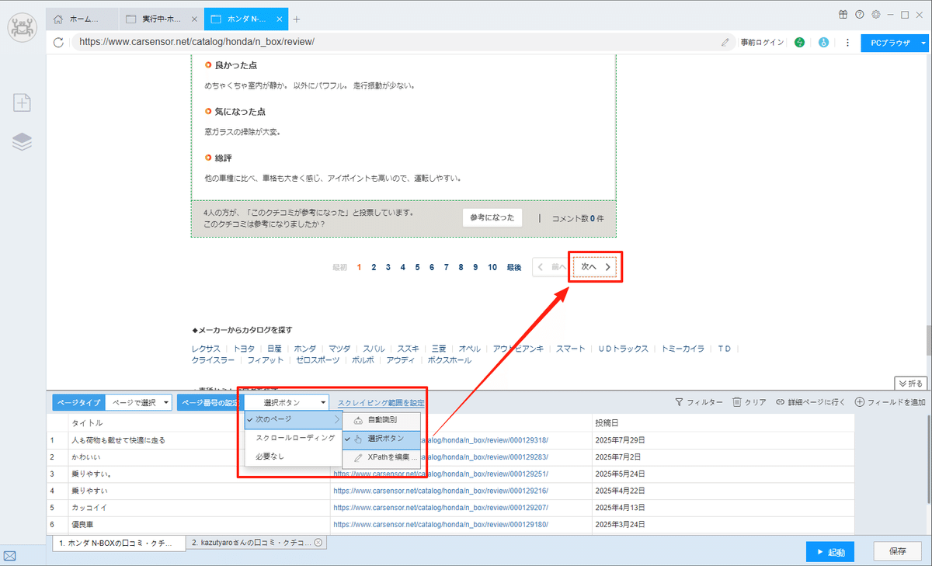
Task: Click 詳細ページに行く link
Action: 810,402
